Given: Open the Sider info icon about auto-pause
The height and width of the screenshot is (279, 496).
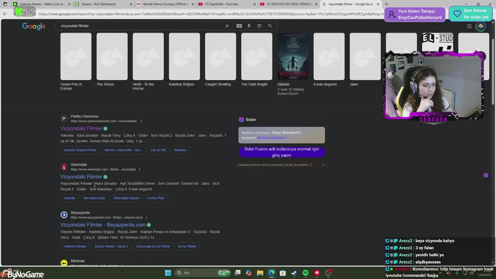Looking at the screenshot, I should click(x=311, y=165).
